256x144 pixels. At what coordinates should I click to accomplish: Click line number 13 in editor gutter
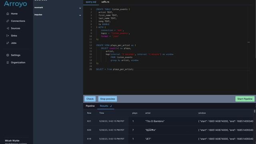[91, 45]
